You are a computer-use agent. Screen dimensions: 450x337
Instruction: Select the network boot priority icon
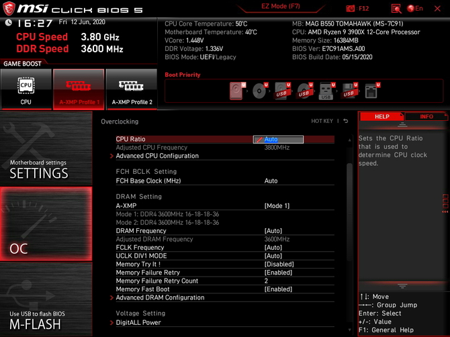point(372,91)
